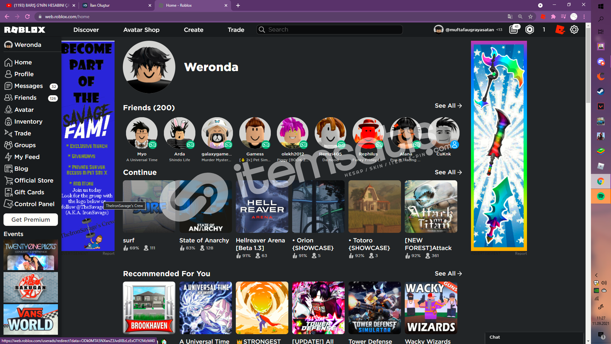Screen dimensions: 611x344
Task: Open See All for Friends
Action: (448, 106)
